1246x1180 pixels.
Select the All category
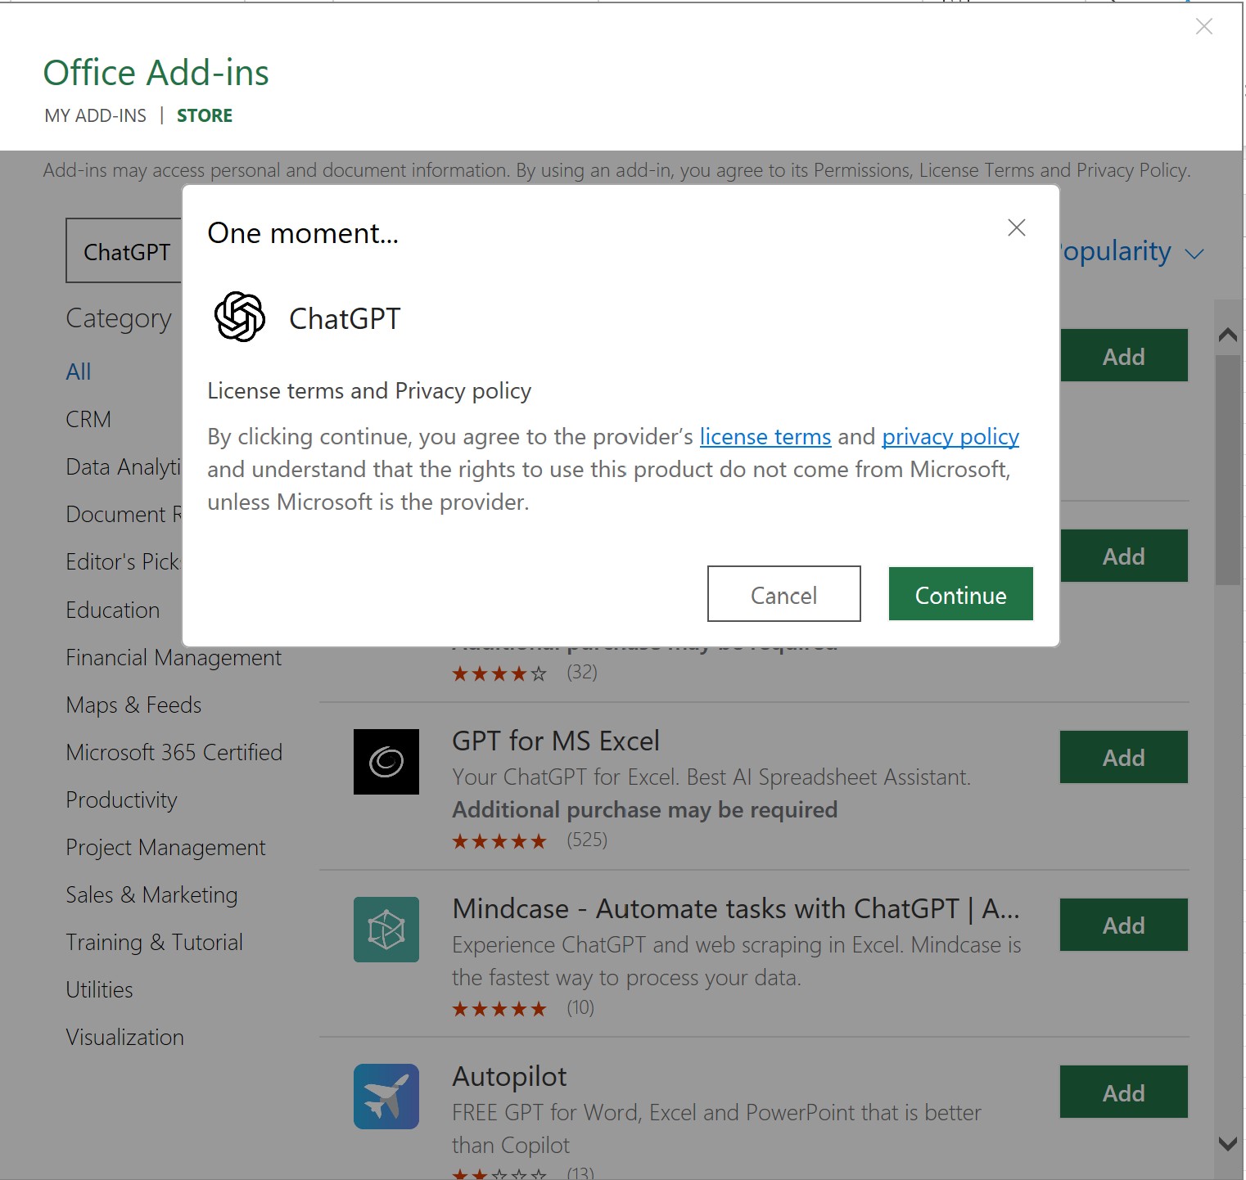(79, 372)
